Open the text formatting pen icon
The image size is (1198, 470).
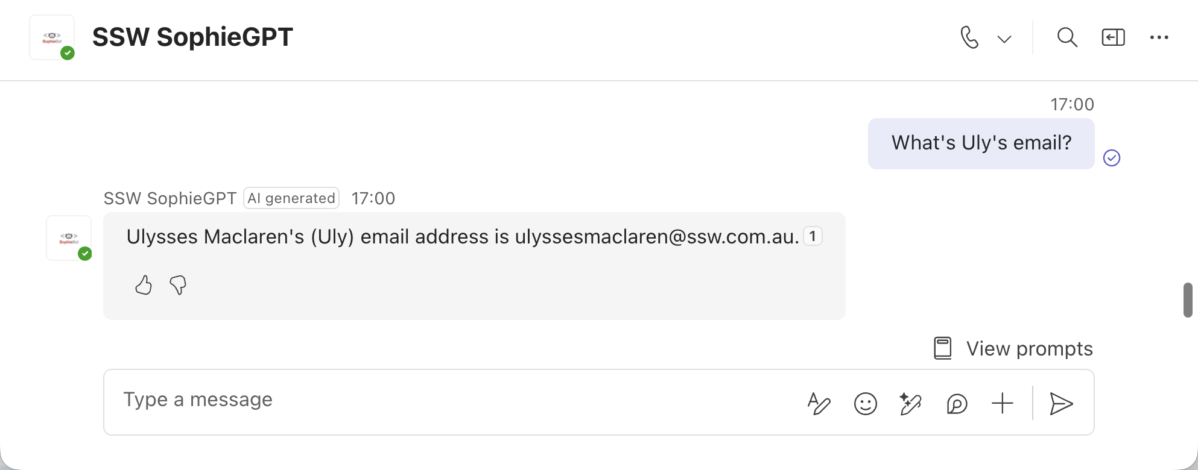pyautogui.click(x=819, y=403)
